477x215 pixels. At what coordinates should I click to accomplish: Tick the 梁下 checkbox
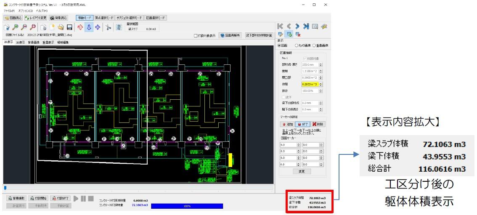point(283,97)
